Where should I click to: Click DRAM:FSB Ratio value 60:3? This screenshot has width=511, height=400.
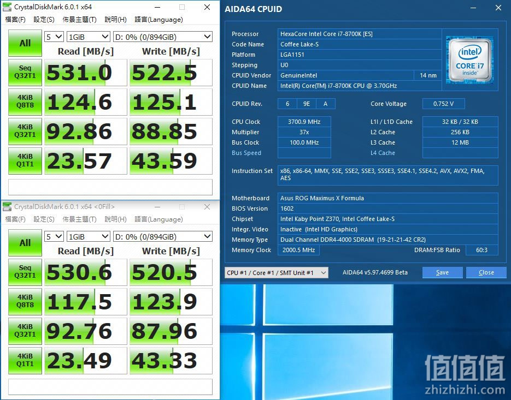pos(482,250)
